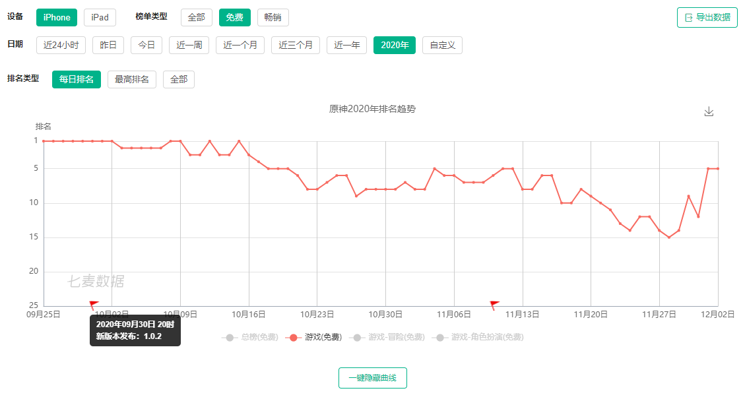This screenshot has height=405, width=743.
Task: Click the chart download icon
Action: point(709,111)
